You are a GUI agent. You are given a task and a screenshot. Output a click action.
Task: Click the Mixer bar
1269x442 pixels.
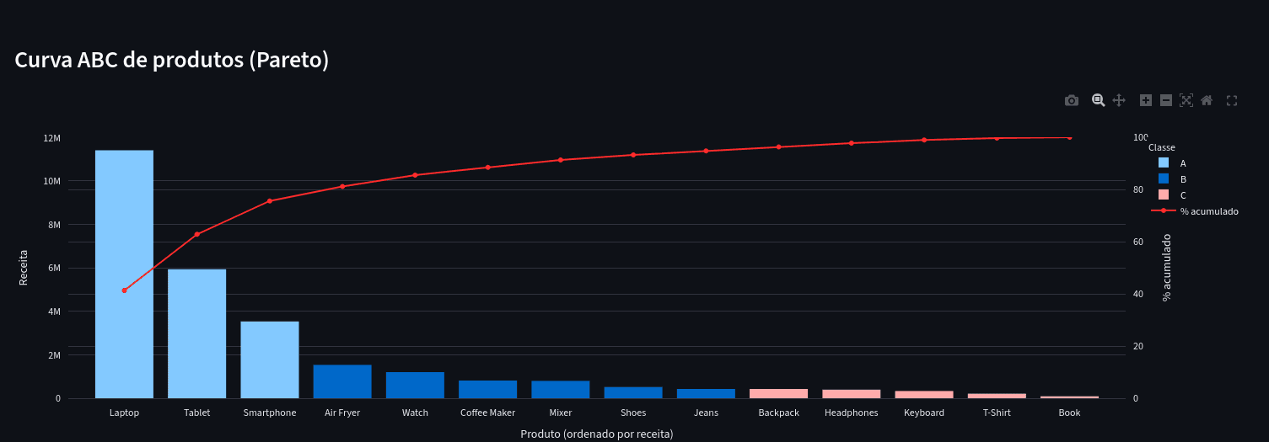click(561, 390)
